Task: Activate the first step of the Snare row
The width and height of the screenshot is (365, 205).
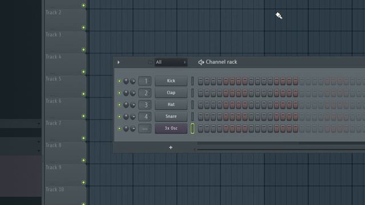Action: (200, 116)
